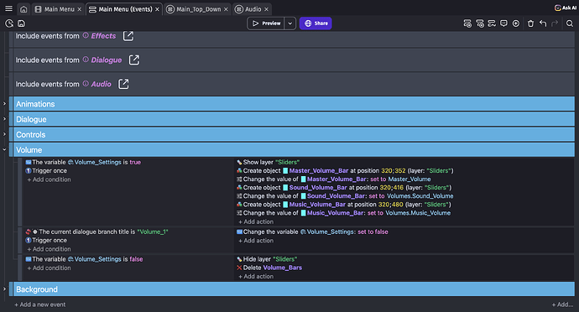Open external events link for Dialogue
Screen dimensions: 579x312
point(134,60)
